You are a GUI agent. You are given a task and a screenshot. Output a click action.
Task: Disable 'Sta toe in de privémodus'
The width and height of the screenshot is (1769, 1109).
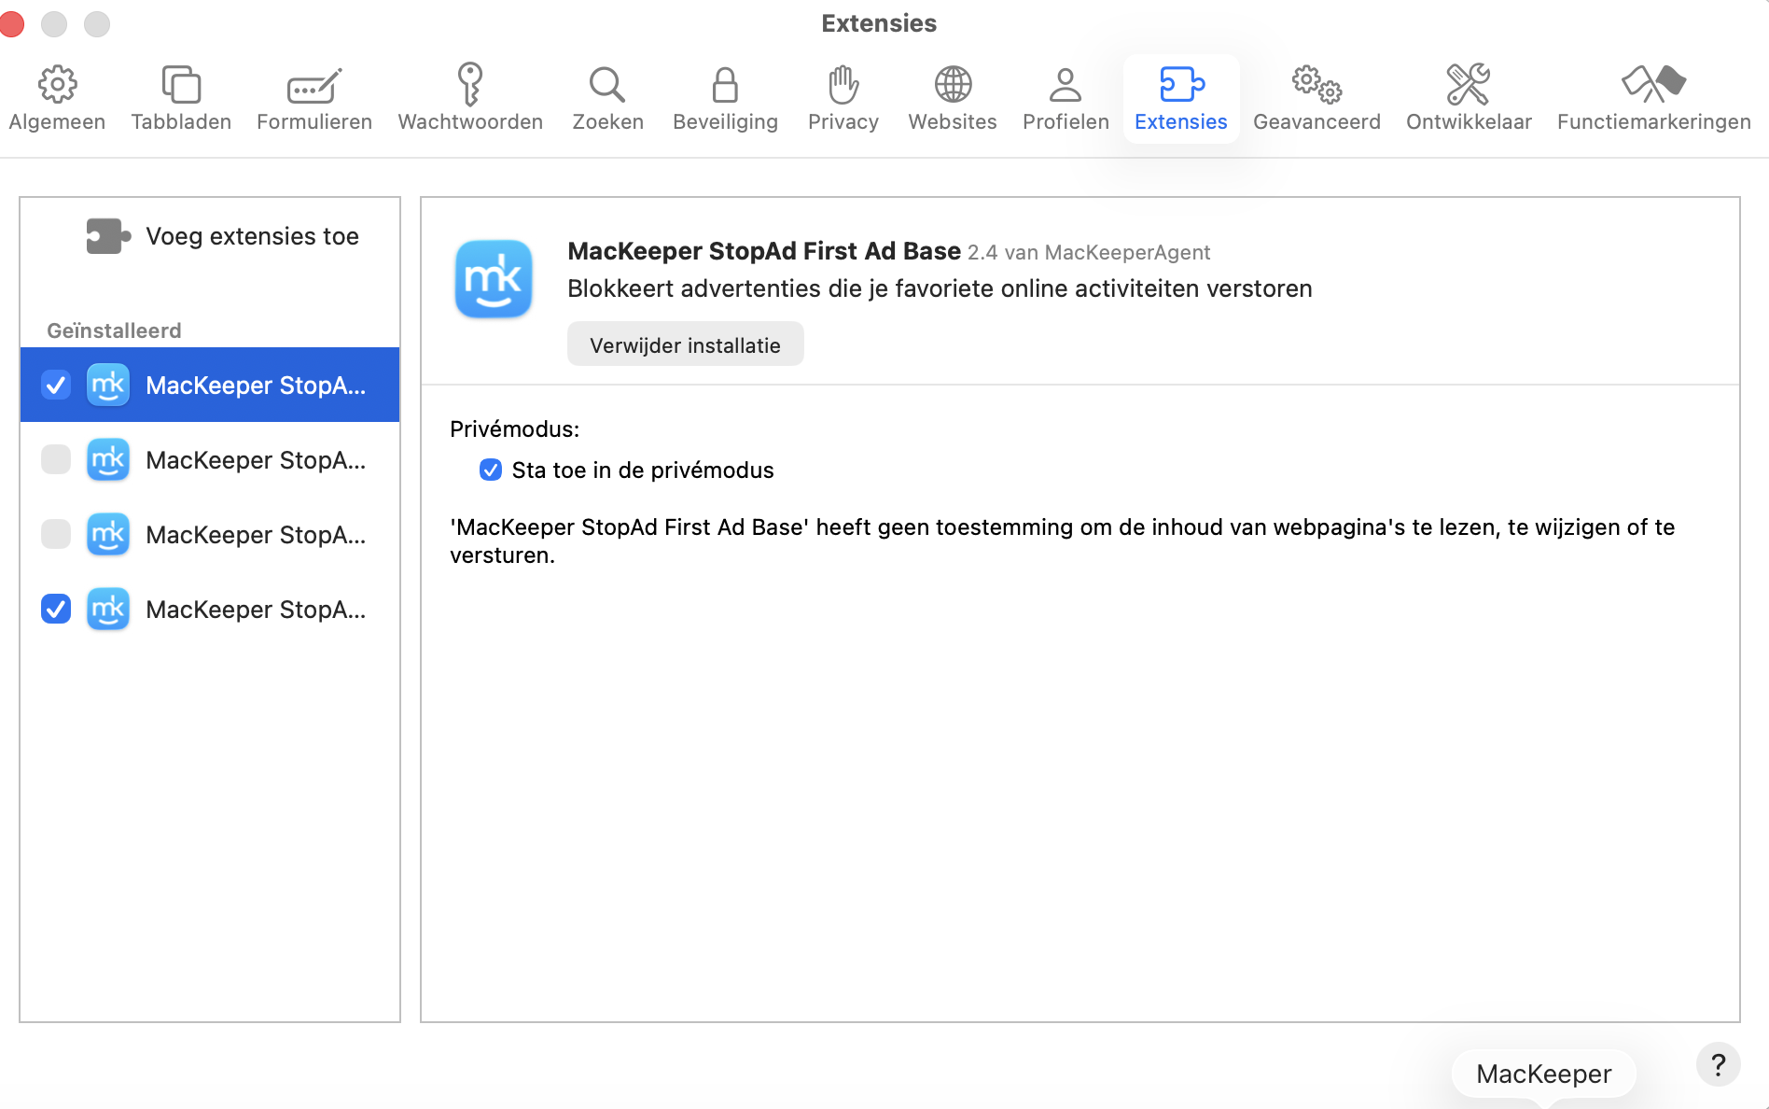[x=491, y=470]
